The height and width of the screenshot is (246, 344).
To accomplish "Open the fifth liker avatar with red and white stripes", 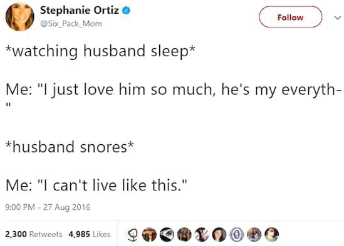I will coord(202,234).
